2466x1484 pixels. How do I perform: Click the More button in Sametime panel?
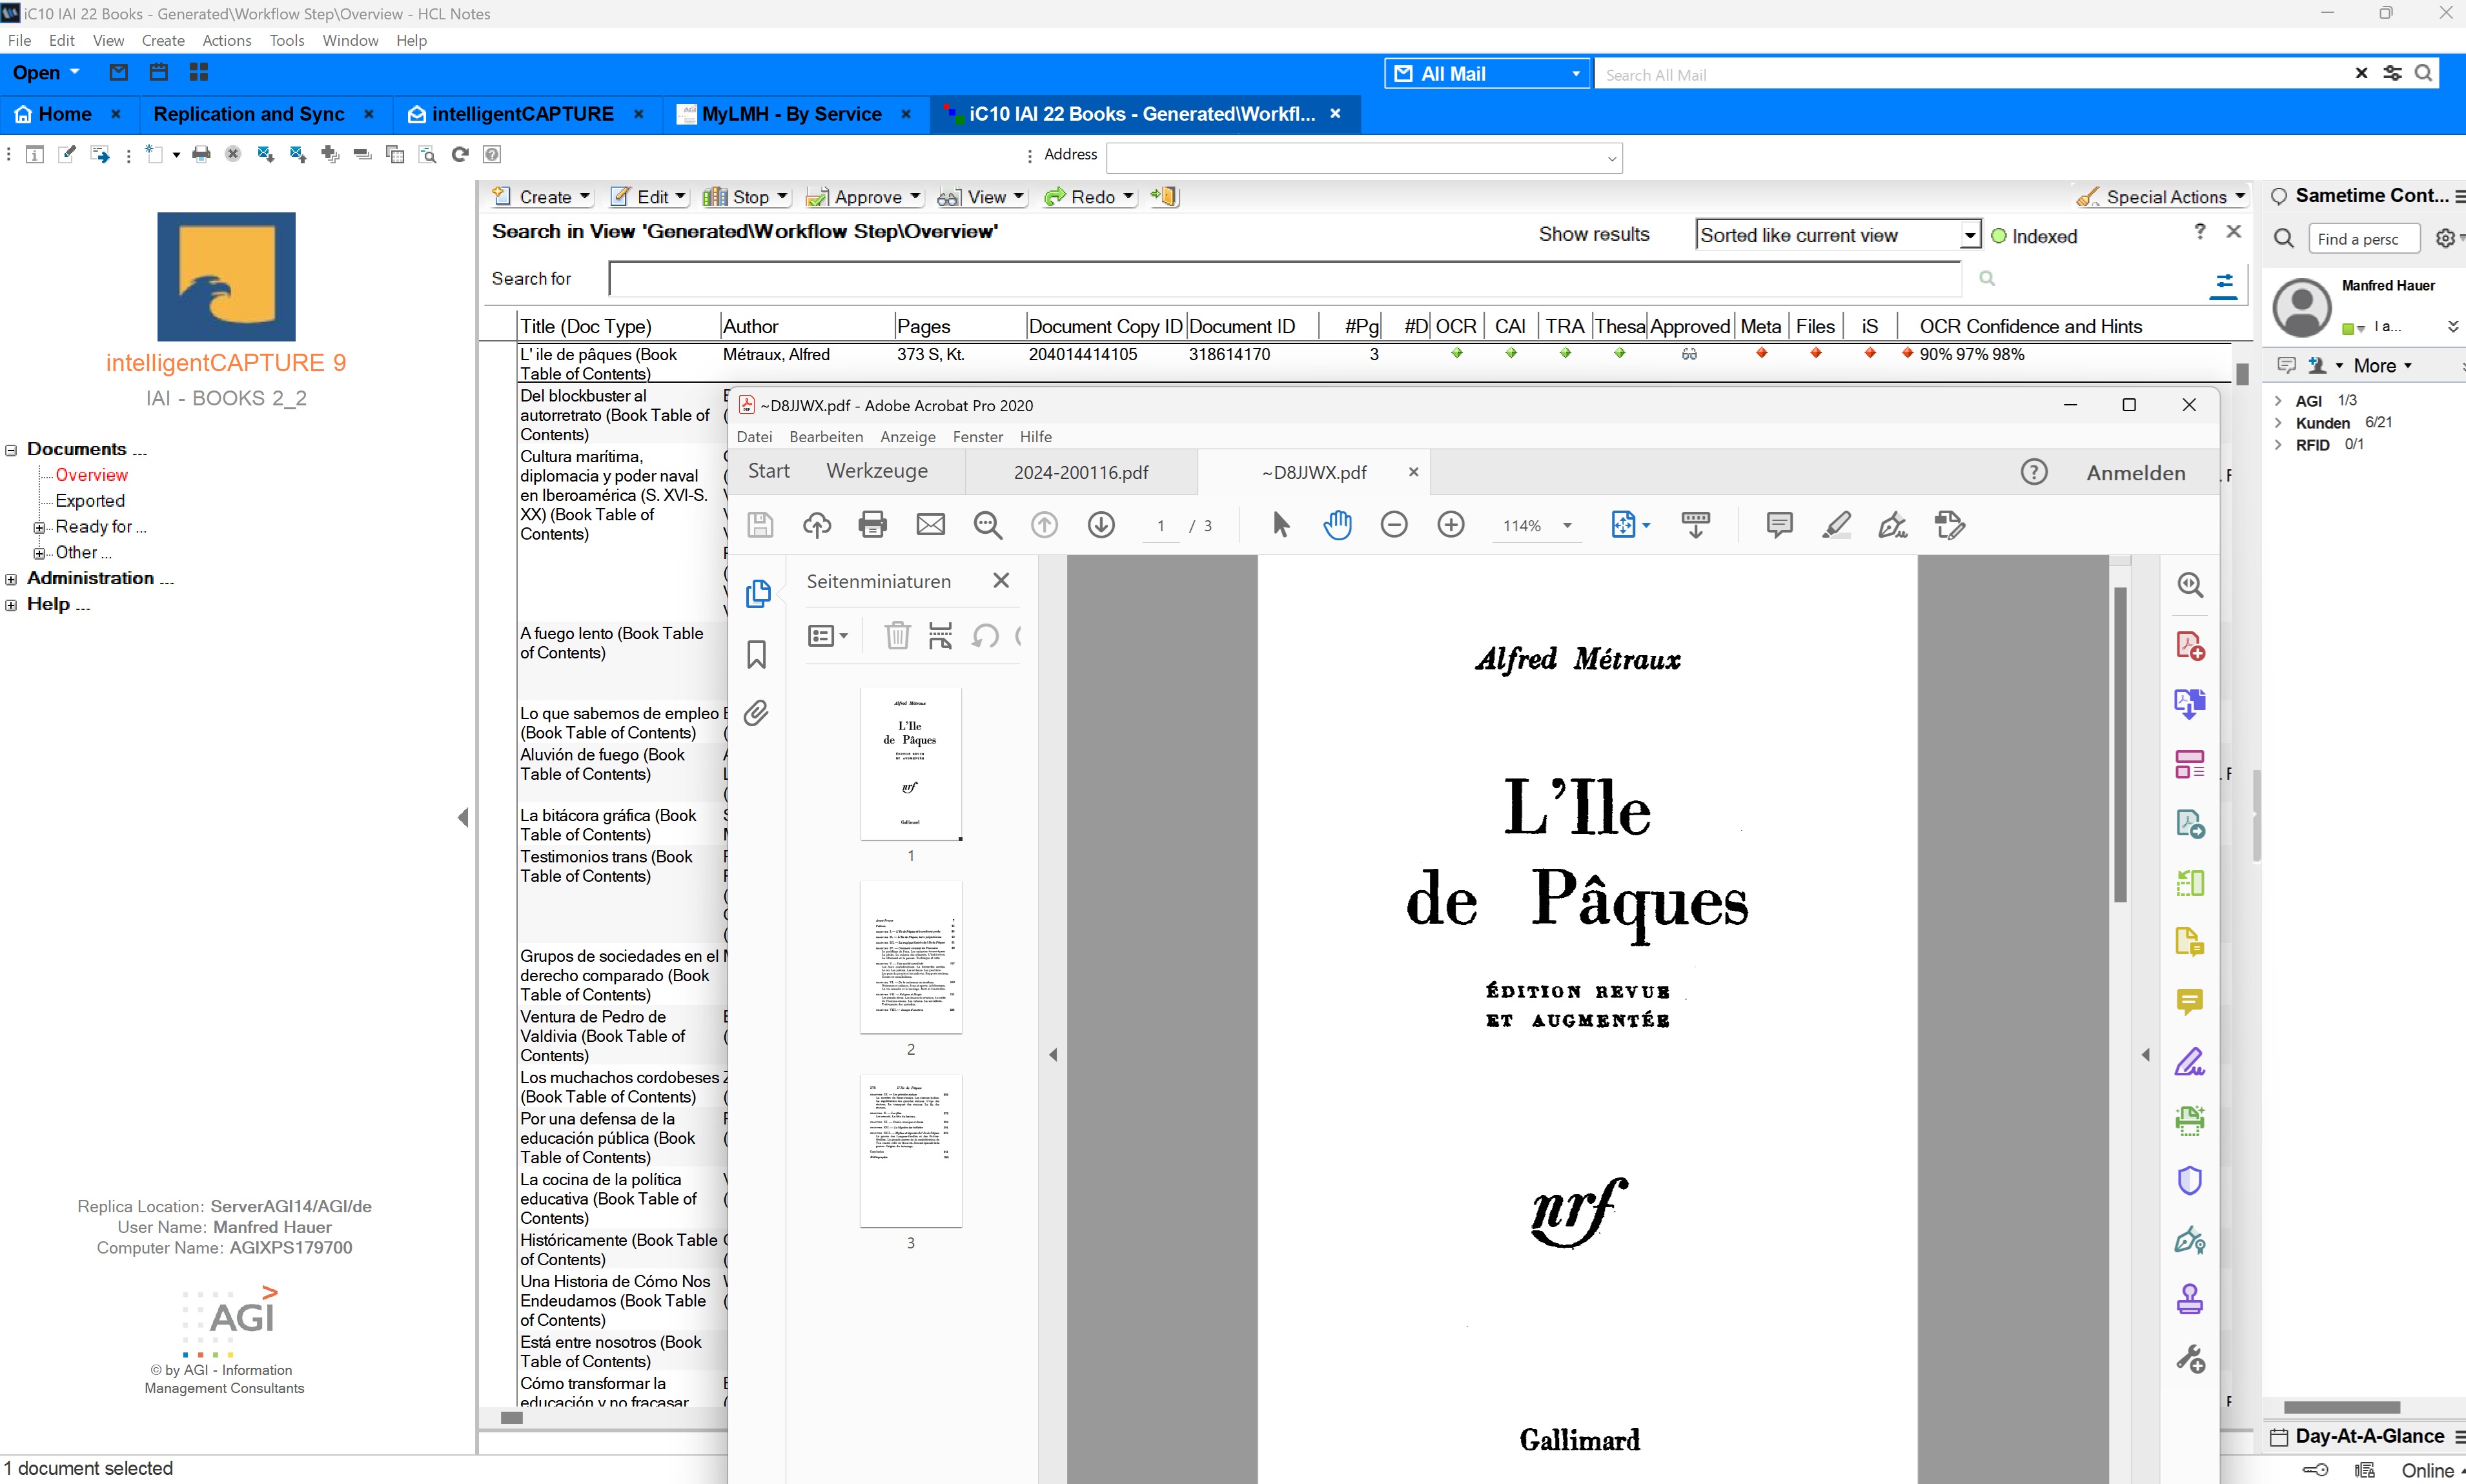click(x=2382, y=366)
